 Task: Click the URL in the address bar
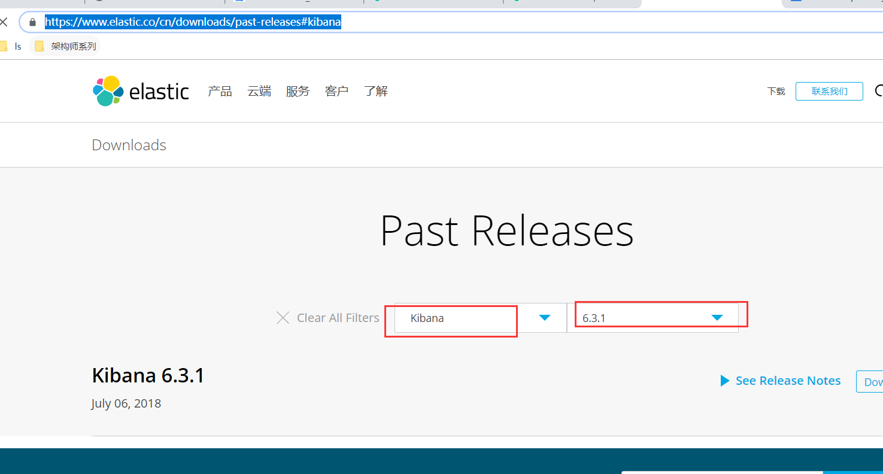tap(193, 23)
